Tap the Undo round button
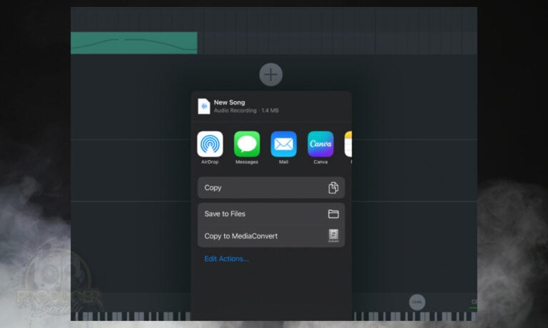Screen dimensions: 548x328 point(417,302)
